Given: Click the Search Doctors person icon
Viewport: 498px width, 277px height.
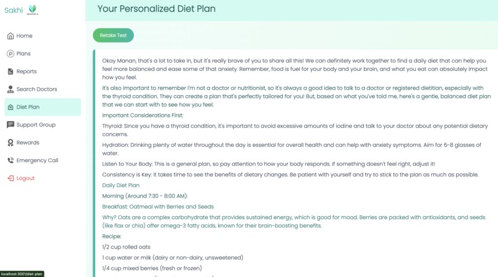Looking at the screenshot, I should (11, 89).
